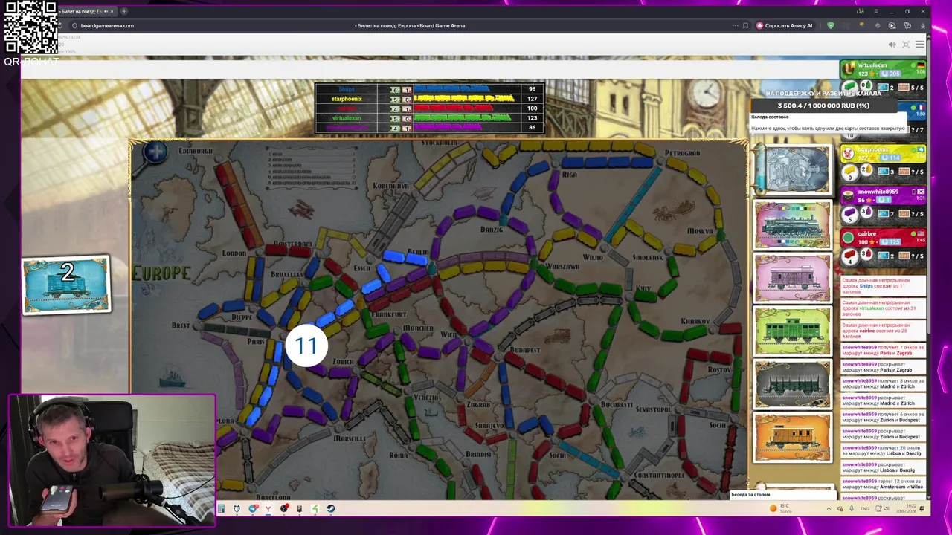Open Yandex Browser from the taskbar
Image resolution: width=952 pixels, height=535 pixels.
pyautogui.click(x=268, y=509)
